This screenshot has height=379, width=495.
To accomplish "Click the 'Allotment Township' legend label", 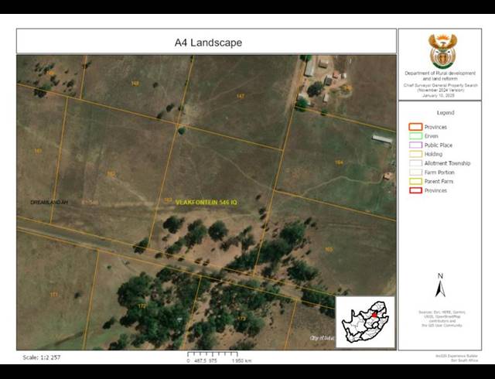I will coord(447,163).
